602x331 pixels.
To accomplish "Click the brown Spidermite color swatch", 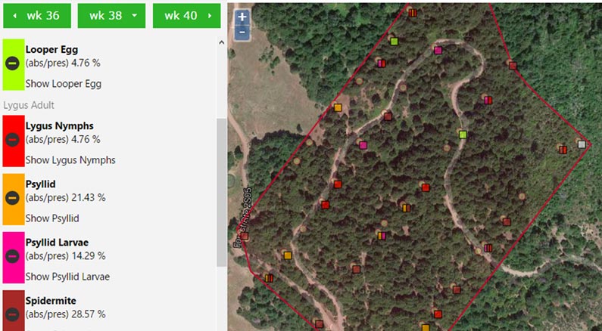I will pos(14,311).
